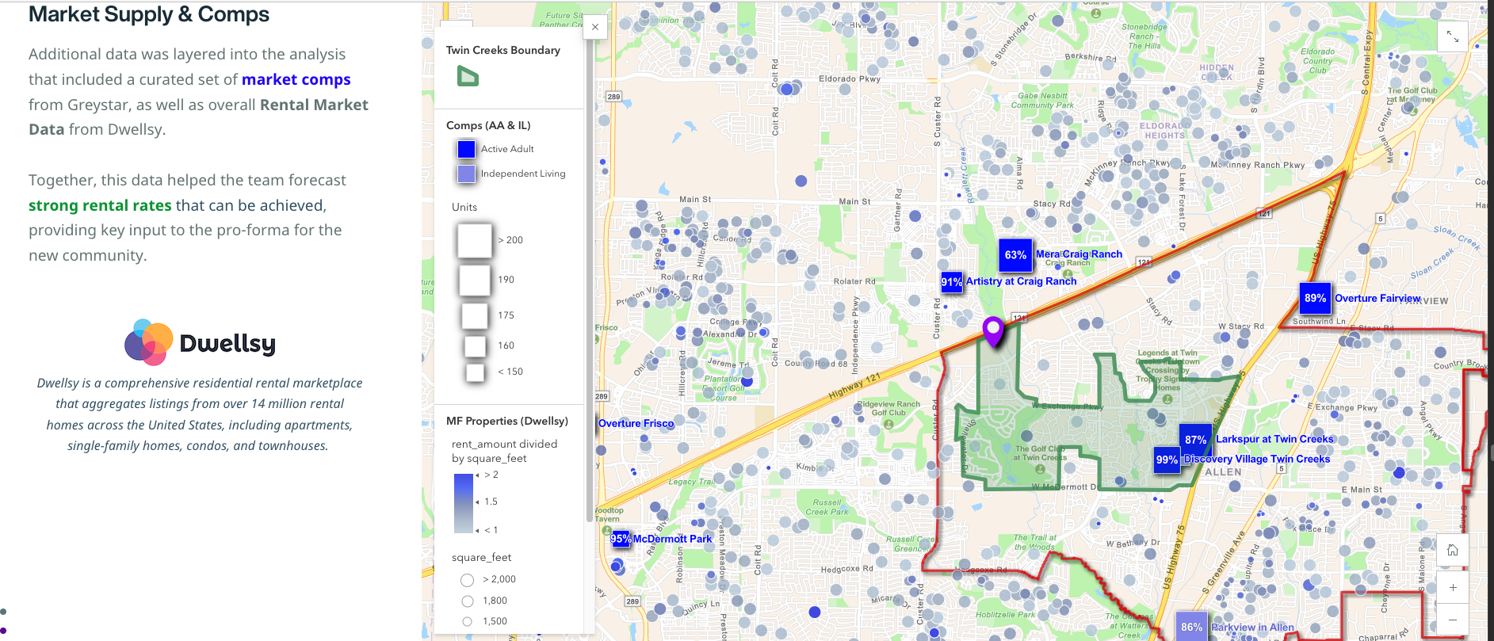Click the Overture Fairview label
The width and height of the screenshot is (1494, 641).
tap(1377, 299)
